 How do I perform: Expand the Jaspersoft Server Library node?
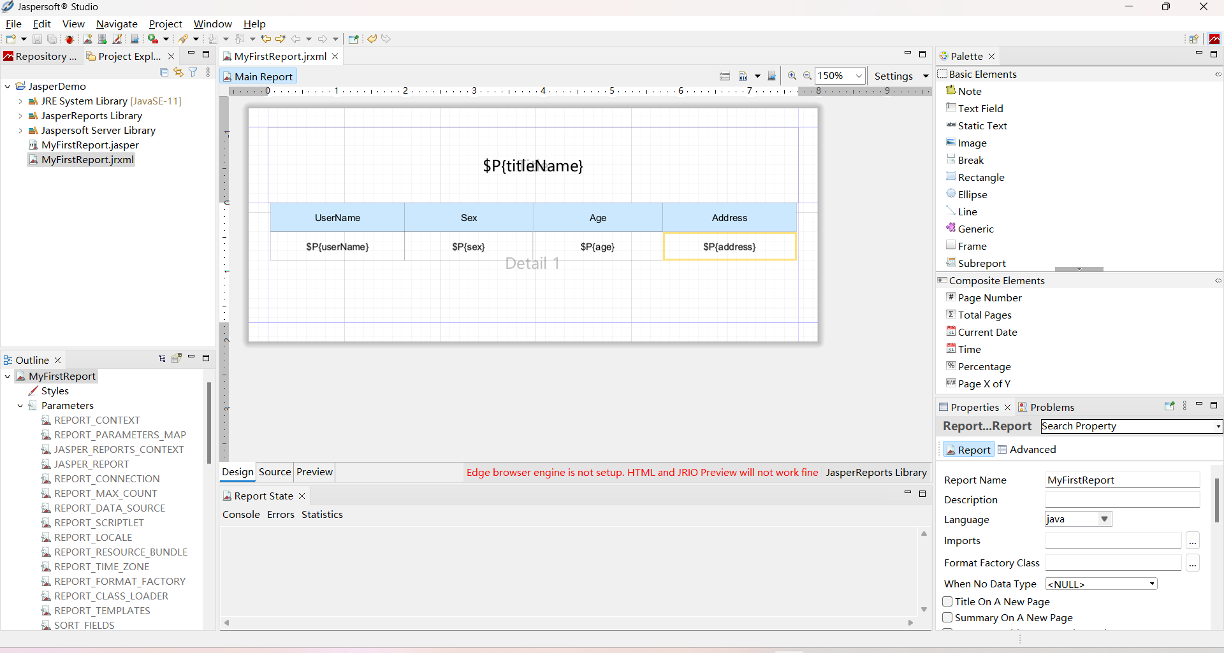pyautogui.click(x=20, y=130)
